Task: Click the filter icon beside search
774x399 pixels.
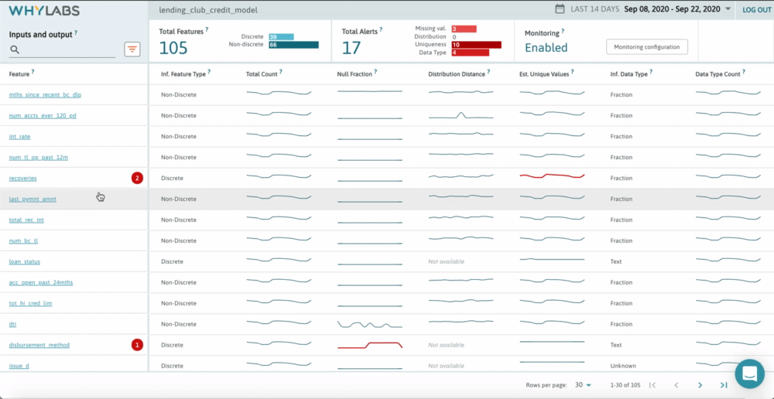Action: pos(132,49)
